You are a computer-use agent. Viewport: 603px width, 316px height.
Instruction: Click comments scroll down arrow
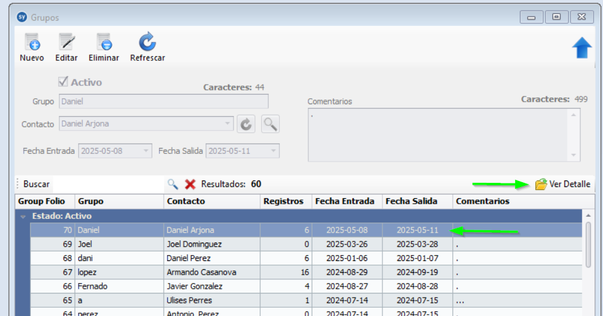point(573,155)
